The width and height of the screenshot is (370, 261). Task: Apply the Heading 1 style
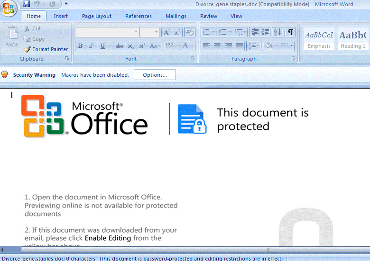click(x=353, y=39)
